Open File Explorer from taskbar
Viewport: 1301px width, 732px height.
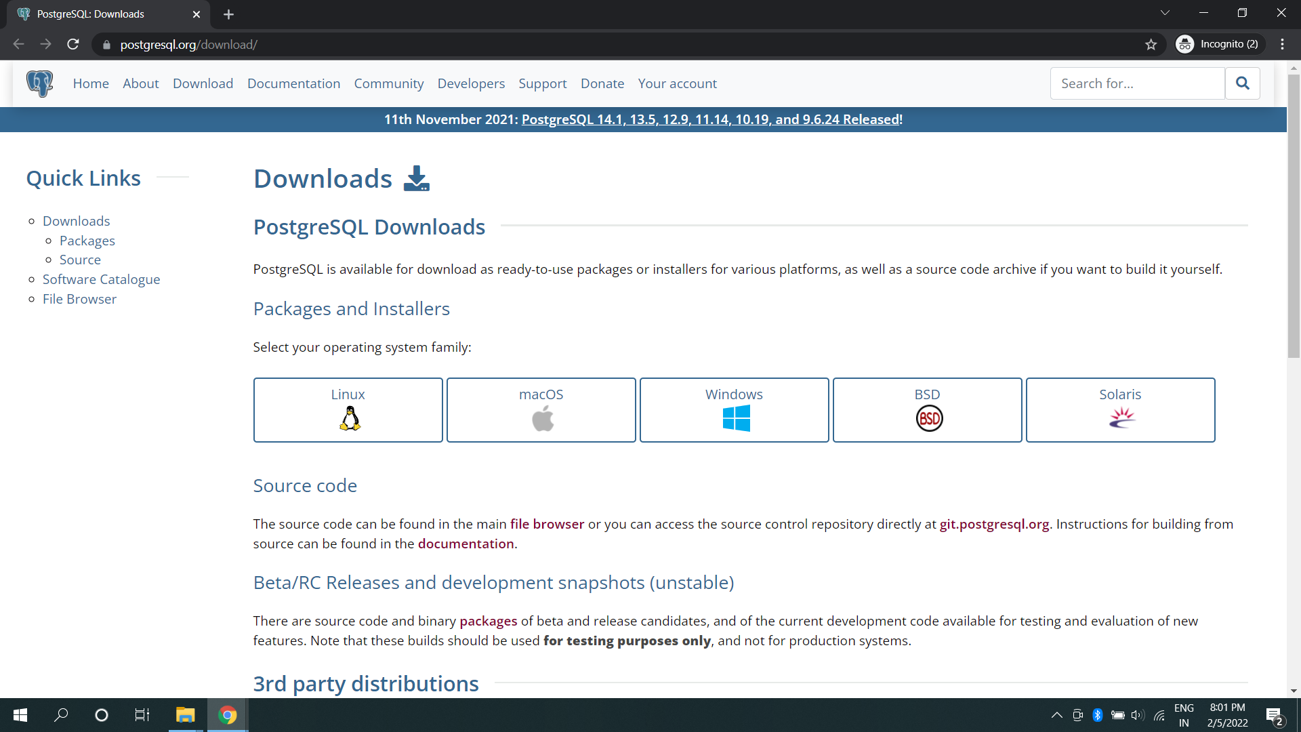pyautogui.click(x=185, y=715)
